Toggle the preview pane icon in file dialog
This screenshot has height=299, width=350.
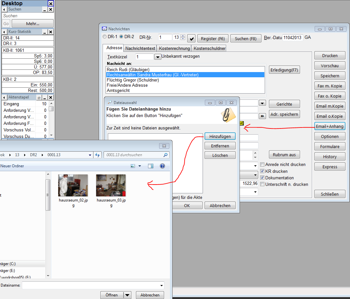[x=150, y=166]
